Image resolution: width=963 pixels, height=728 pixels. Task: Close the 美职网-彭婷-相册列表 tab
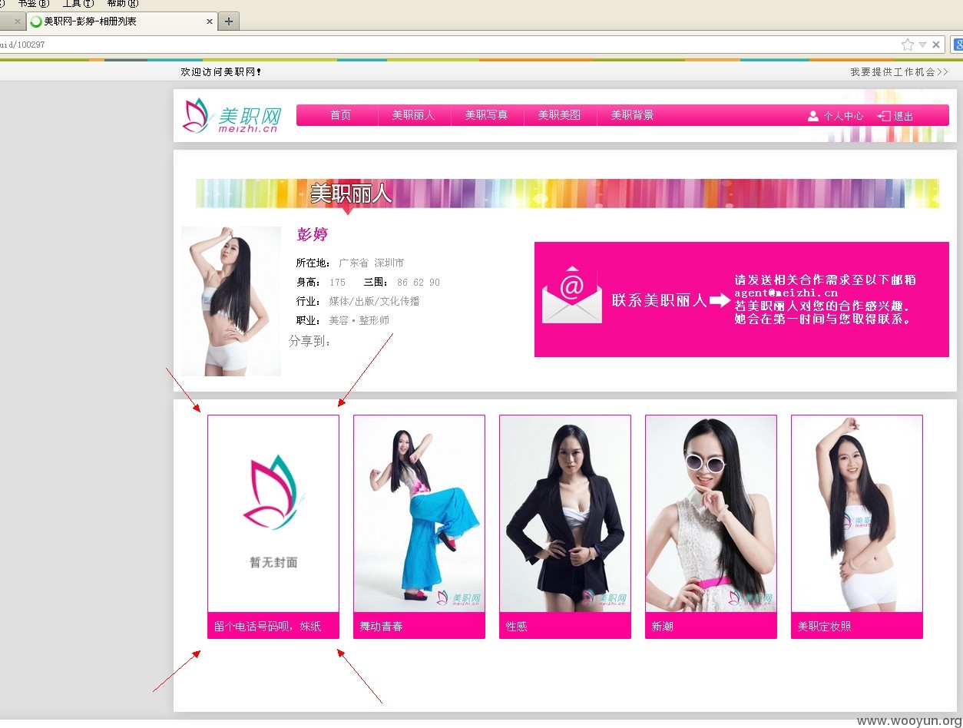pyautogui.click(x=210, y=22)
